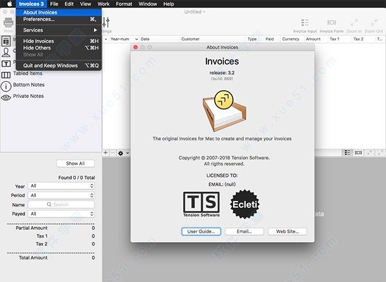Expand the Year-num column sort chevron
Screen dimensions: 386x282
pyautogui.click(x=136, y=39)
